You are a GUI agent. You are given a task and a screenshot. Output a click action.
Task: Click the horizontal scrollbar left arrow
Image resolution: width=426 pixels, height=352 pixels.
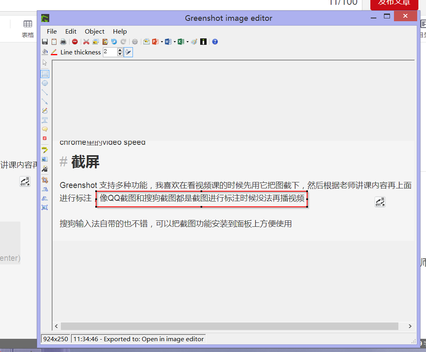[56, 326]
